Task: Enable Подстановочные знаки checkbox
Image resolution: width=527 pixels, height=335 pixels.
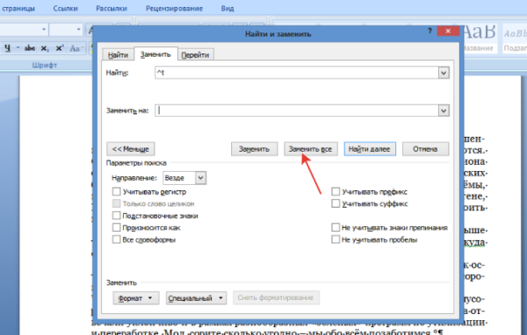Action: click(116, 216)
